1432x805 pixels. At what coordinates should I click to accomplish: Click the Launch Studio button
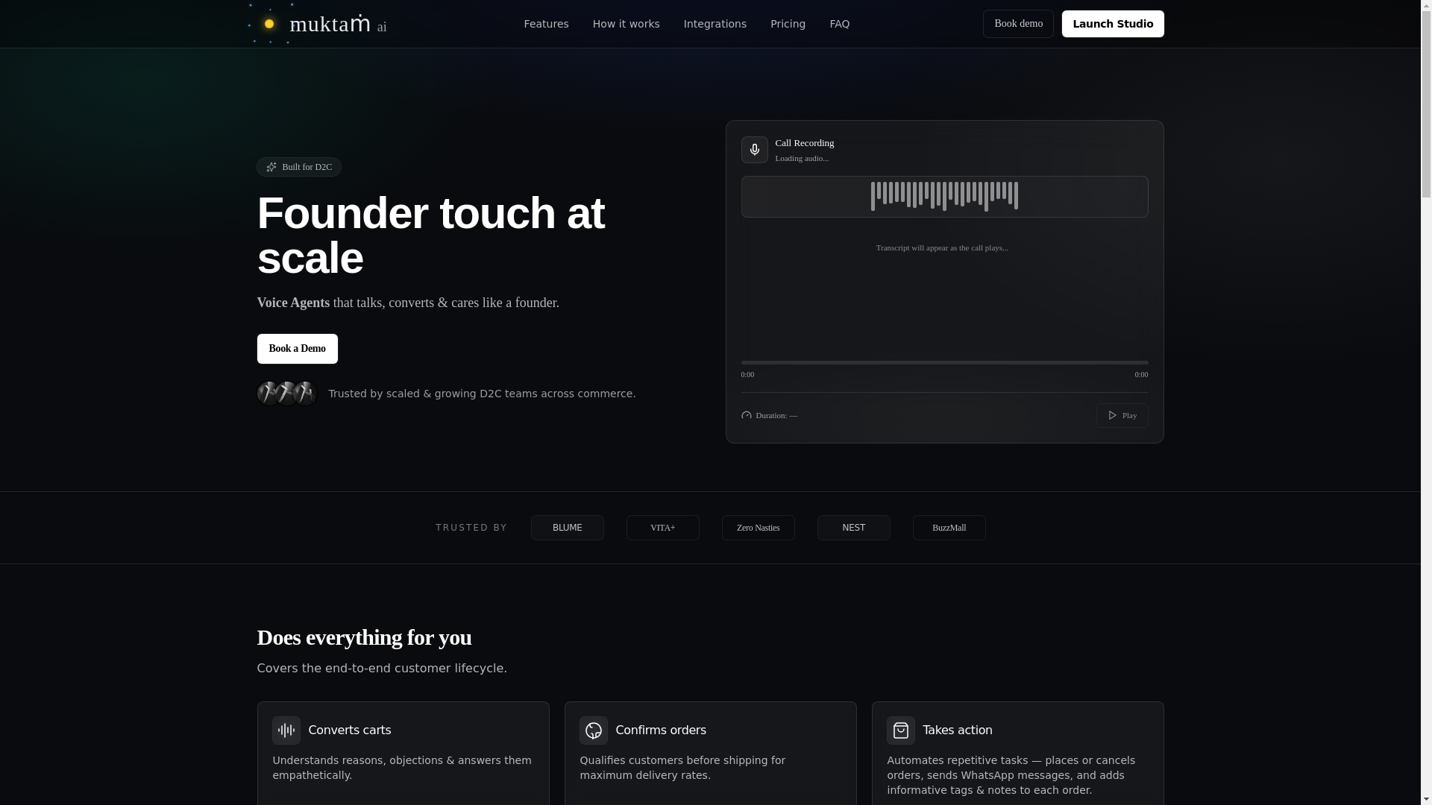click(1112, 24)
